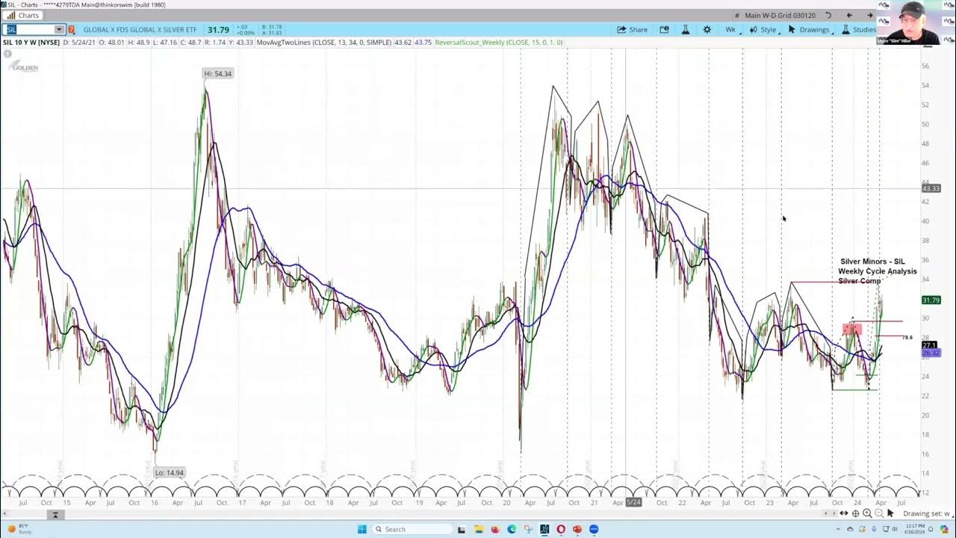
Task: Click the chart scrollbar thumb at bottom left
Action: click(x=55, y=514)
